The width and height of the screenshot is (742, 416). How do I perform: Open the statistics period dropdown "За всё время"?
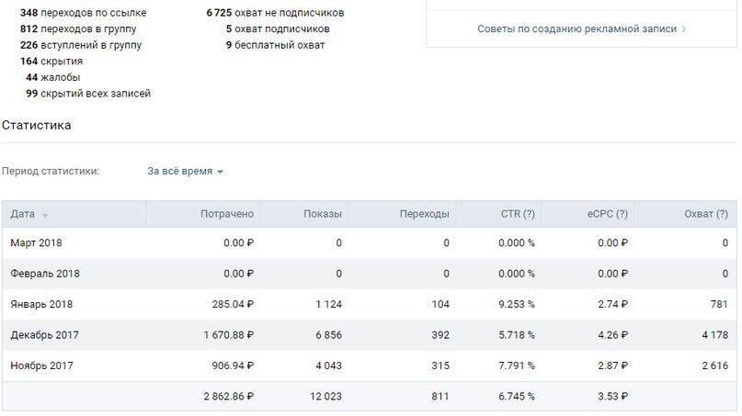pyautogui.click(x=185, y=171)
